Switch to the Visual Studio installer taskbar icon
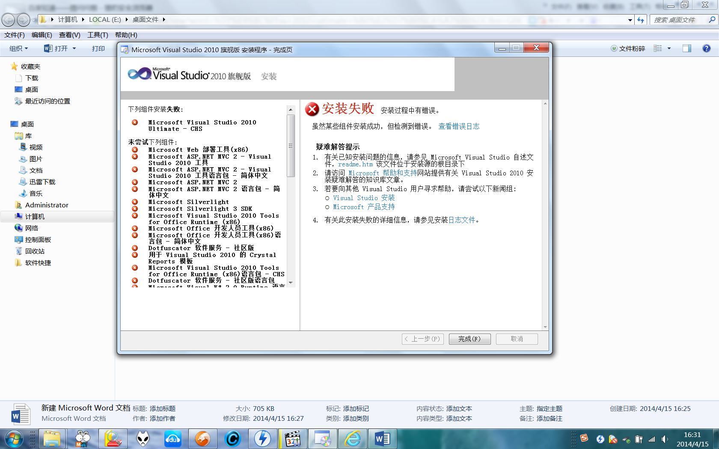The image size is (719, 449). pos(323,439)
